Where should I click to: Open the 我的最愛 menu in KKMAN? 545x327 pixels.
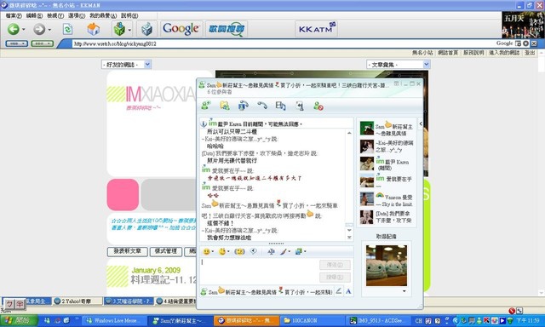[x=103, y=15]
